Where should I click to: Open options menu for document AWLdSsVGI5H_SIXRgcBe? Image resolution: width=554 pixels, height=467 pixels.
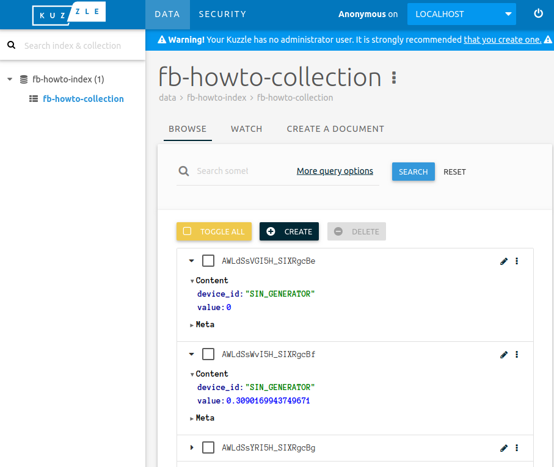tap(517, 261)
